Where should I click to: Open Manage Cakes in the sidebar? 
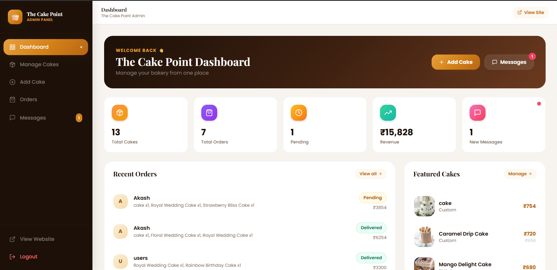pos(39,64)
